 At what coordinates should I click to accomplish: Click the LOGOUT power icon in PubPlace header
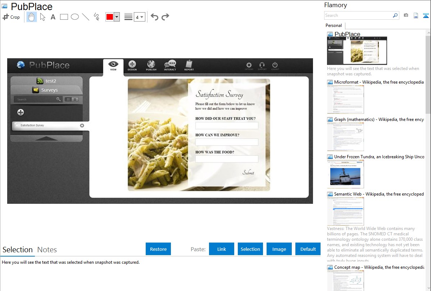click(275, 66)
